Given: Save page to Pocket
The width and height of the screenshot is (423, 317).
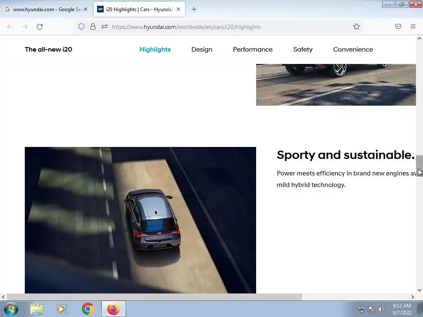Looking at the screenshot, I should [398, 26].
